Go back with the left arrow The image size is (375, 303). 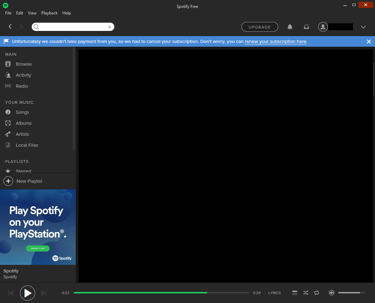tap(10, 26)
